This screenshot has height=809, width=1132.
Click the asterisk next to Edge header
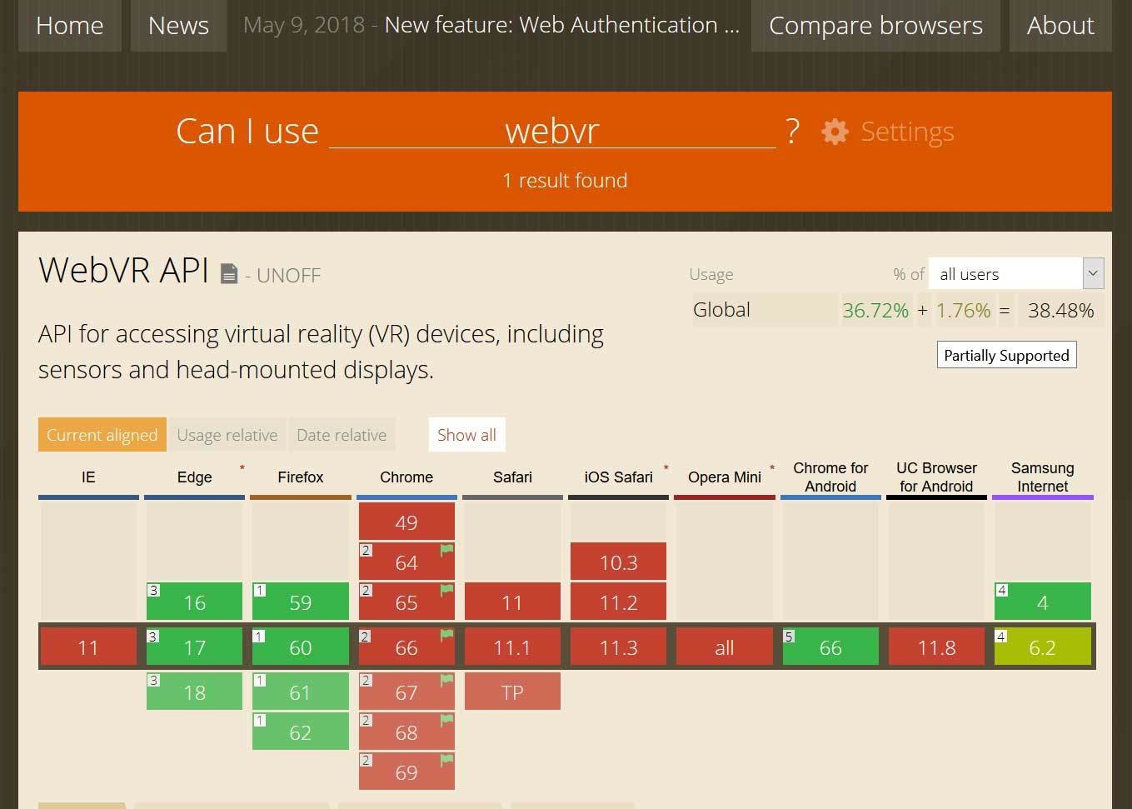(242, 469)
